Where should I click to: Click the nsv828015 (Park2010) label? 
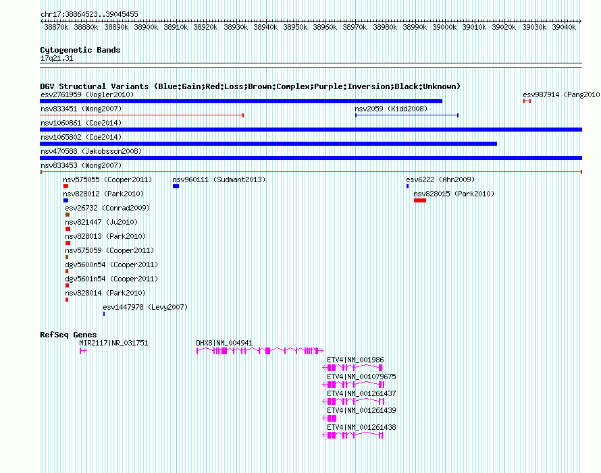(x=454, y=194)
